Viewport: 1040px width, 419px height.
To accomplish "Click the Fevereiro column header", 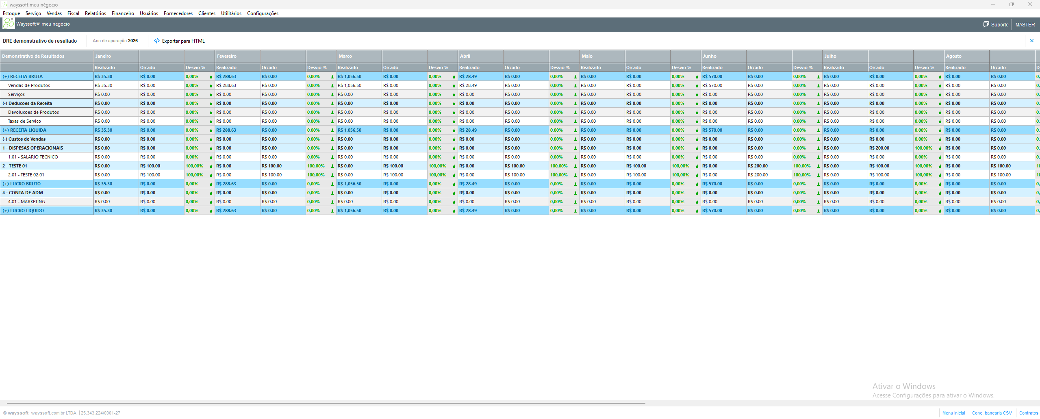I will point(237,56).
